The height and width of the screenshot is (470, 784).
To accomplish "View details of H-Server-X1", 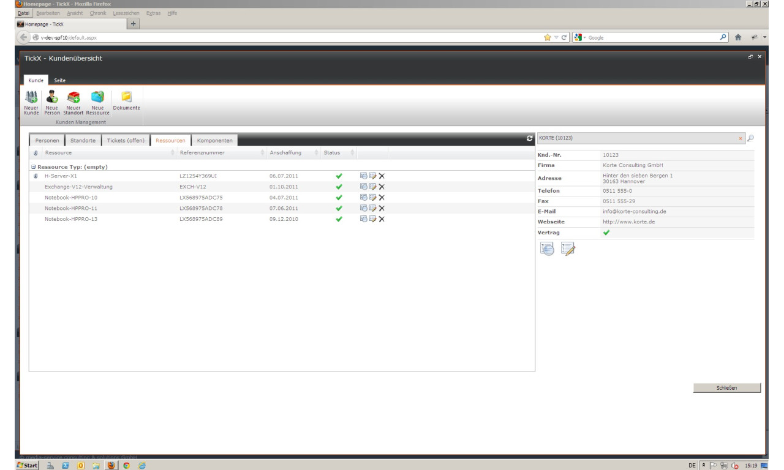I will [x=363, y=176].
